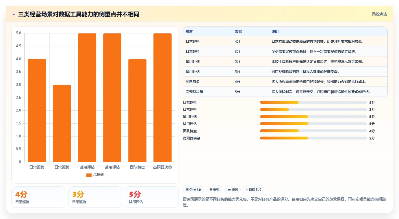Click the 4分 value beside 团队复盘 progress bar
Viewport: 399px width, 219px height.
pos(372,131)
